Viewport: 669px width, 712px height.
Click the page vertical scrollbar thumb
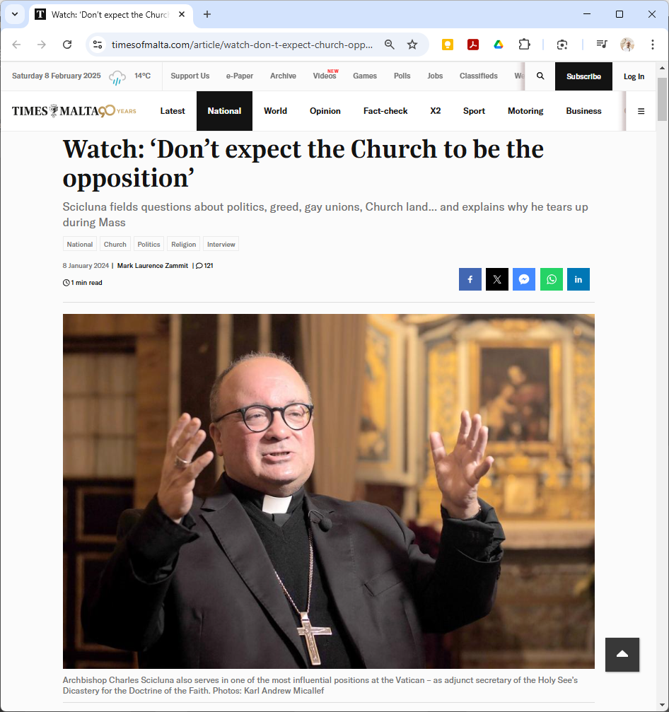662,99
